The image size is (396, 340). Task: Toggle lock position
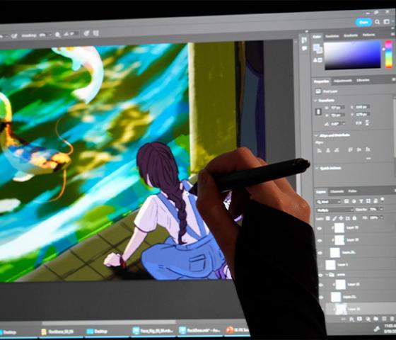coord(341,218)
